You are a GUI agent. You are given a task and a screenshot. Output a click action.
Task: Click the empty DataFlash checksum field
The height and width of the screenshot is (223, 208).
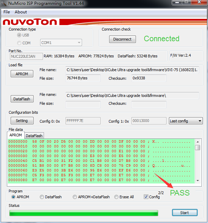pyautogui.click(x=149, y=104)
